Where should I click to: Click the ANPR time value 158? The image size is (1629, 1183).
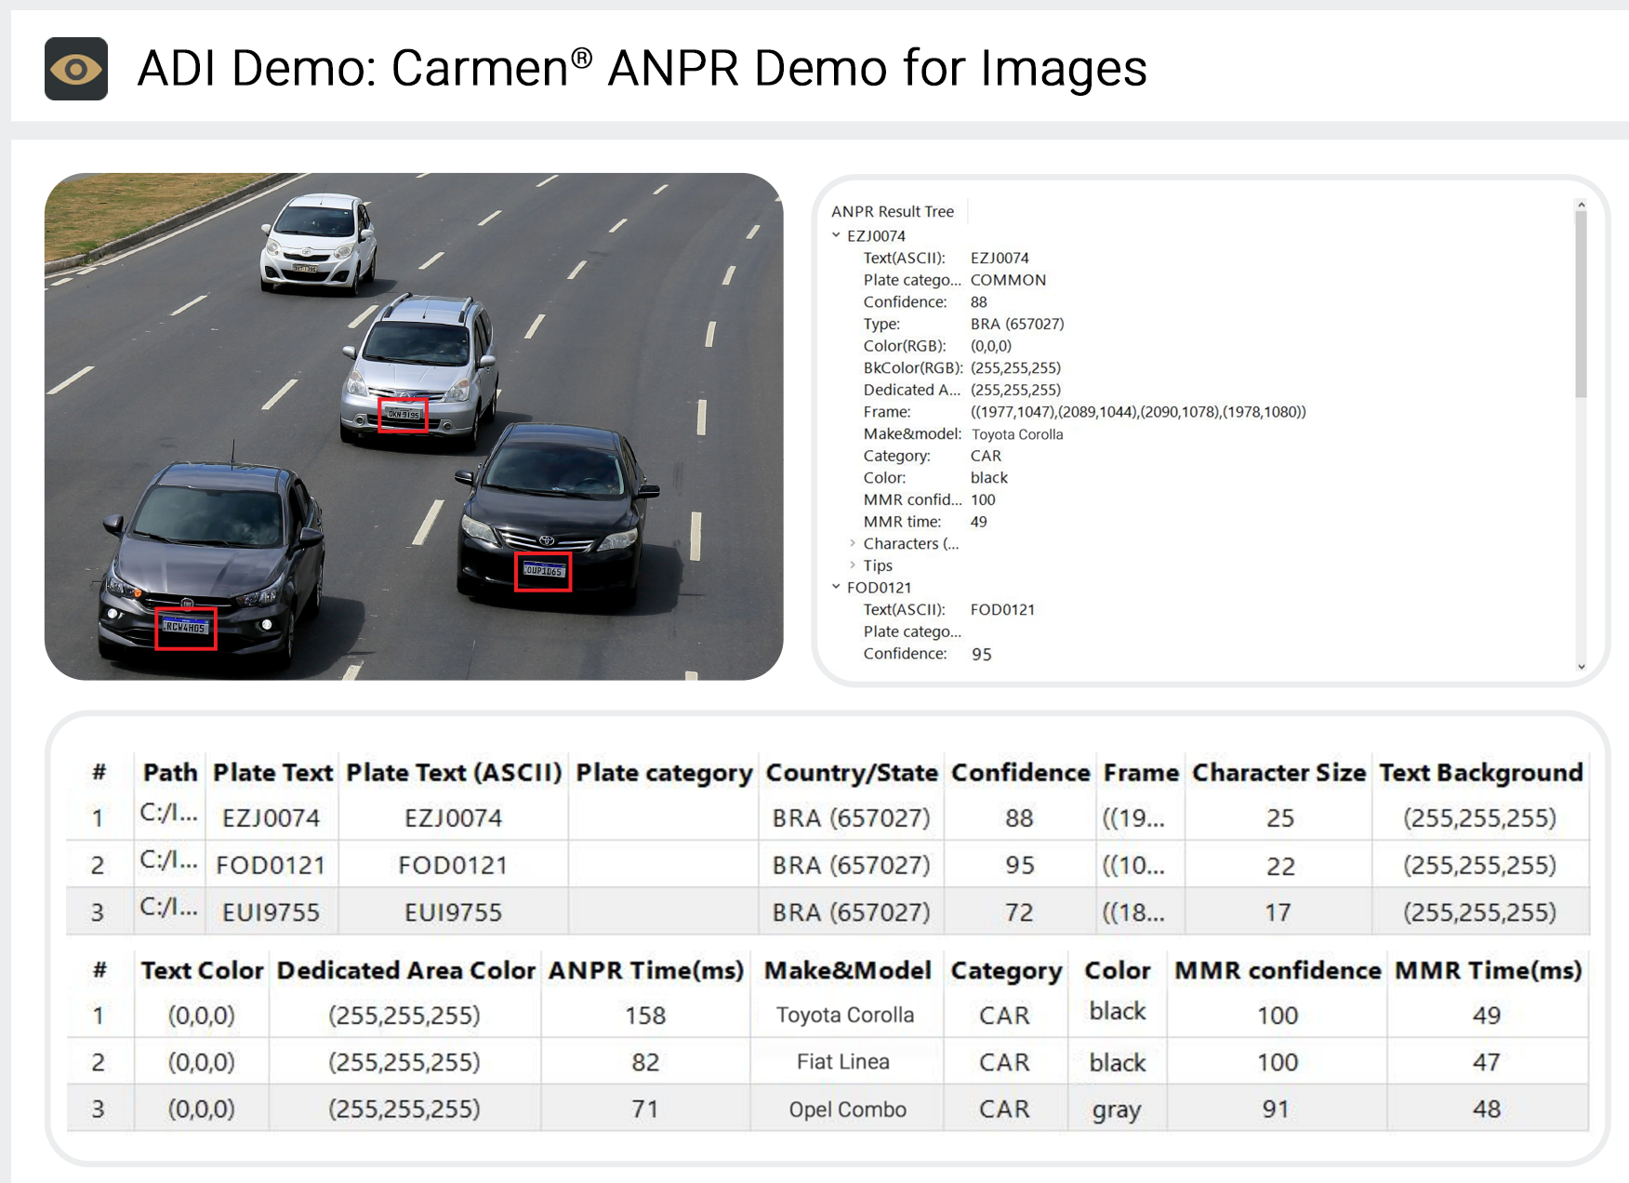click(645, 1015)
